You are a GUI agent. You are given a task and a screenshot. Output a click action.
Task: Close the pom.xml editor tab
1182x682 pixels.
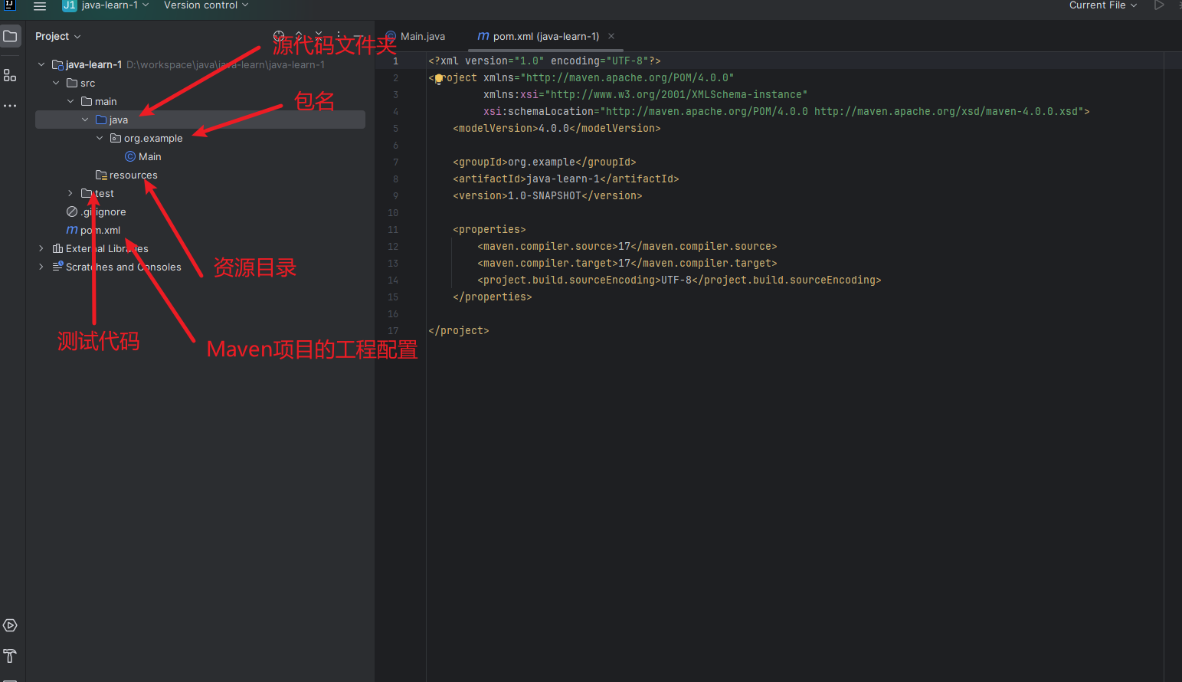(x=611, y=36)
